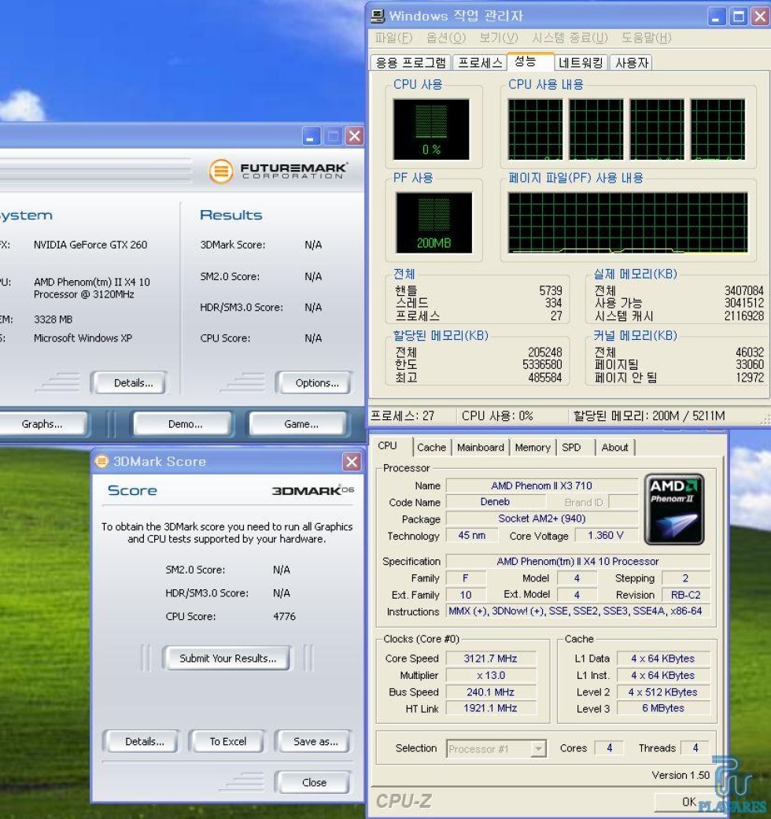Viewport: 771px width, 819px height.
Task: Open the Processor selection dropdown
Action: [538, 749]
